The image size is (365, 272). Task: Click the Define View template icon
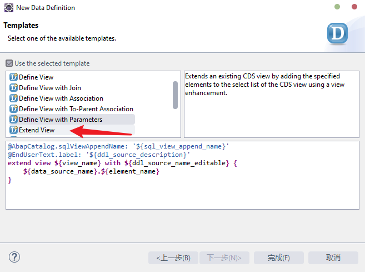(13, 77)
